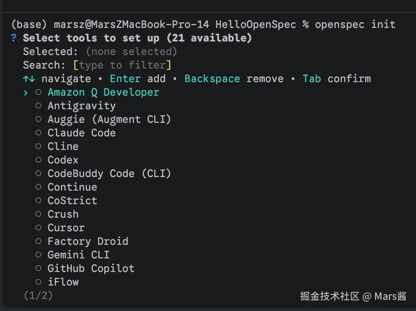Enable the Claude Code option circle
416x311 pixels.
pyautogui.click(x=39, y=133)
